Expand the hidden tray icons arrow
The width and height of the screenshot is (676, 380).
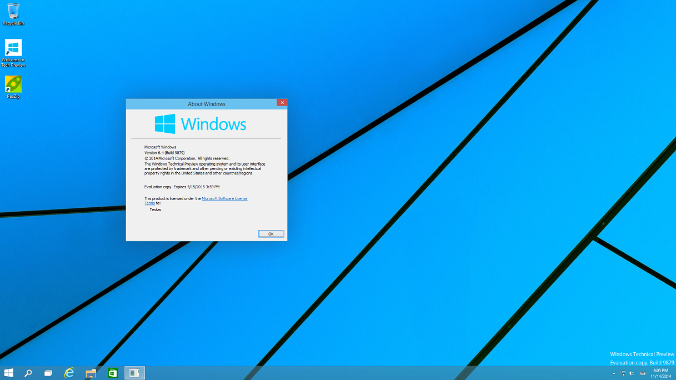pos(614,373)
